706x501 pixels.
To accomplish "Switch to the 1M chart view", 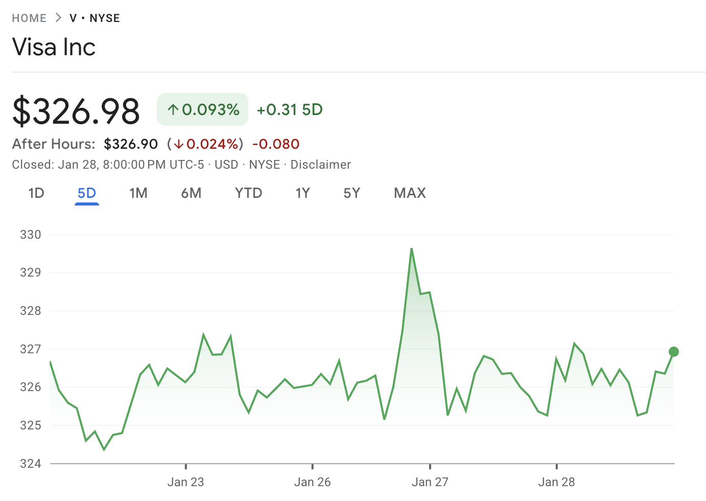I will tap(138, 193).
